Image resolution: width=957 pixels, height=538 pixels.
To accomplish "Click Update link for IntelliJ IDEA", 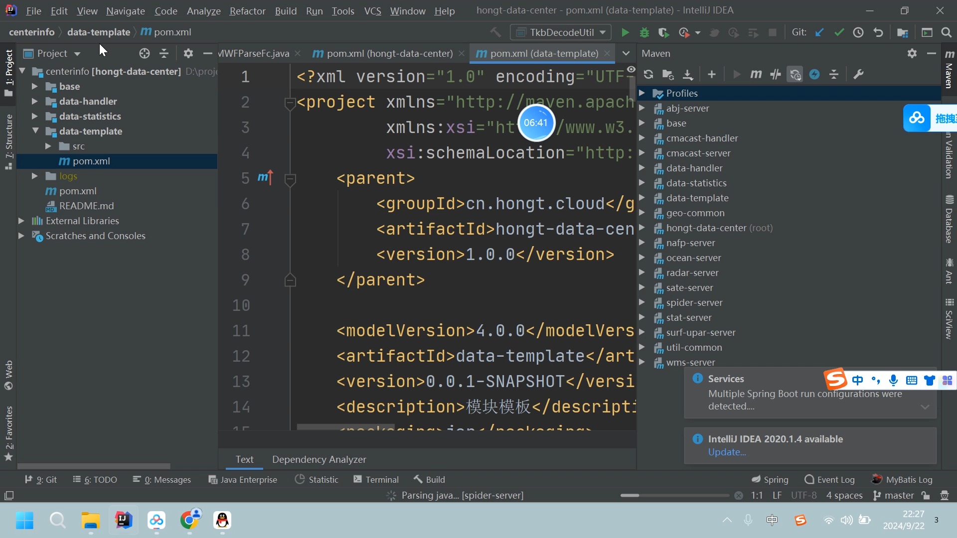I will pyautogui.click(x=727, y=452).
